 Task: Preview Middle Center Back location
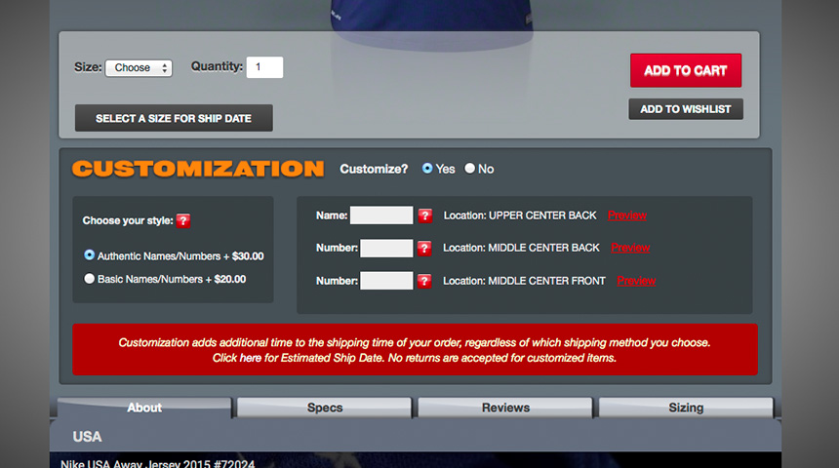tap(630, 248)
